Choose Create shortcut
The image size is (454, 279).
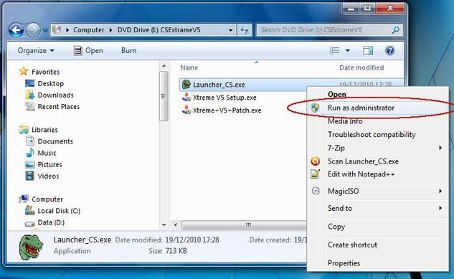coord(378,245)
